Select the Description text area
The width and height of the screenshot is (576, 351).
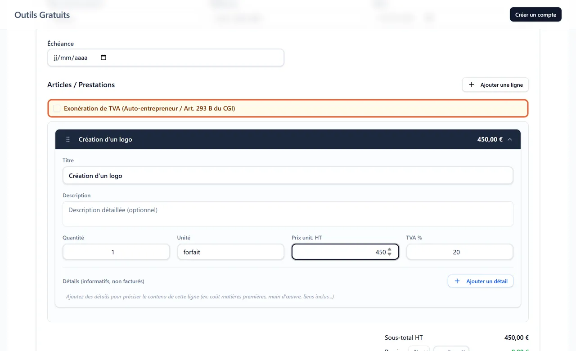[288, 214]
